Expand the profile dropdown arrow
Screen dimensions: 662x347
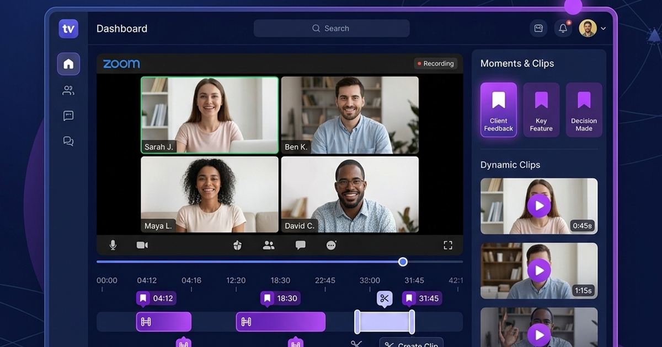603,29
